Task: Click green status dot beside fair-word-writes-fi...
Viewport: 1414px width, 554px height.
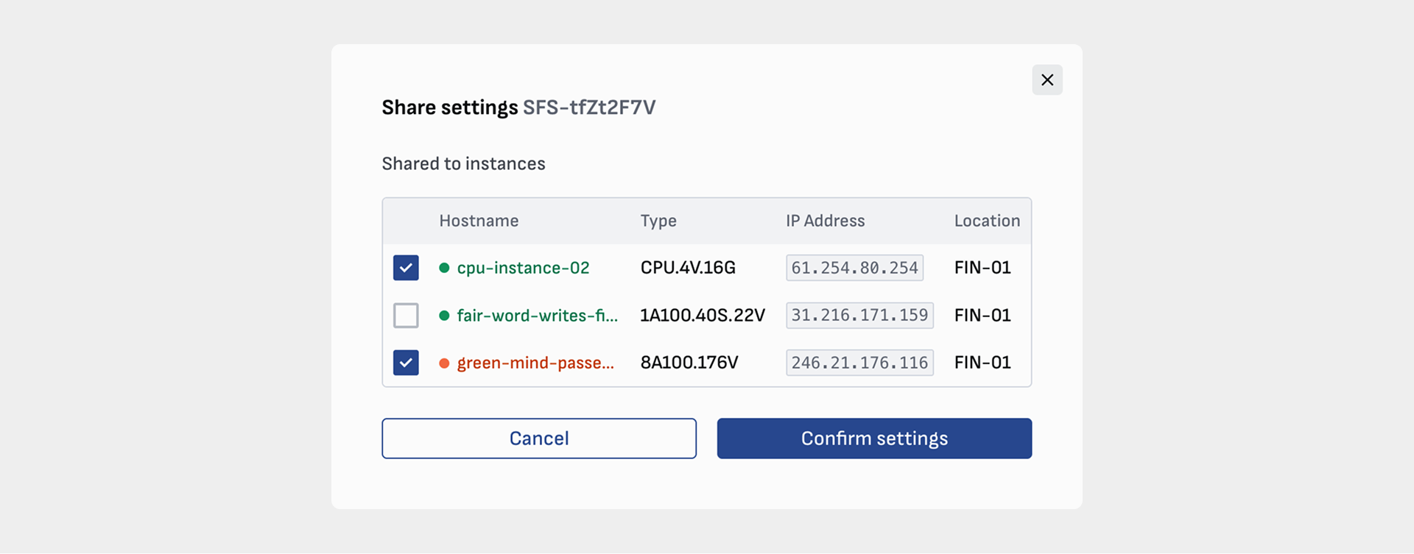Action: point(444,316)
